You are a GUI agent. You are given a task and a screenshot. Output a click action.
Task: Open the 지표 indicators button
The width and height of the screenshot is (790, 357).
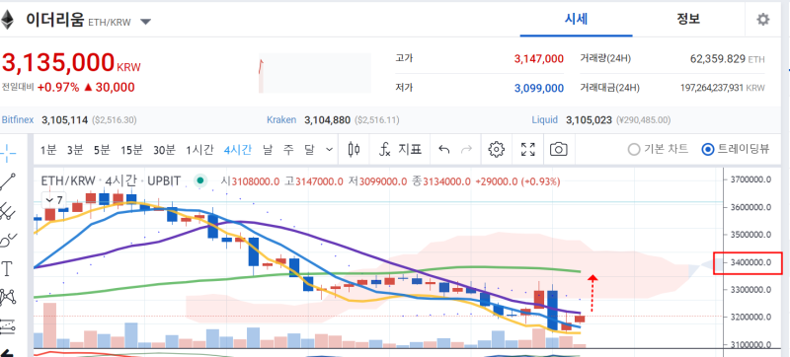click(x=400, y=149)
